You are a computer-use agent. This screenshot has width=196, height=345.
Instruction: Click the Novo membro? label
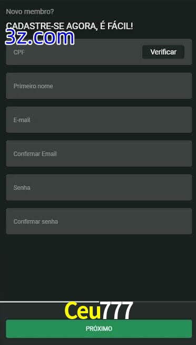30,12
